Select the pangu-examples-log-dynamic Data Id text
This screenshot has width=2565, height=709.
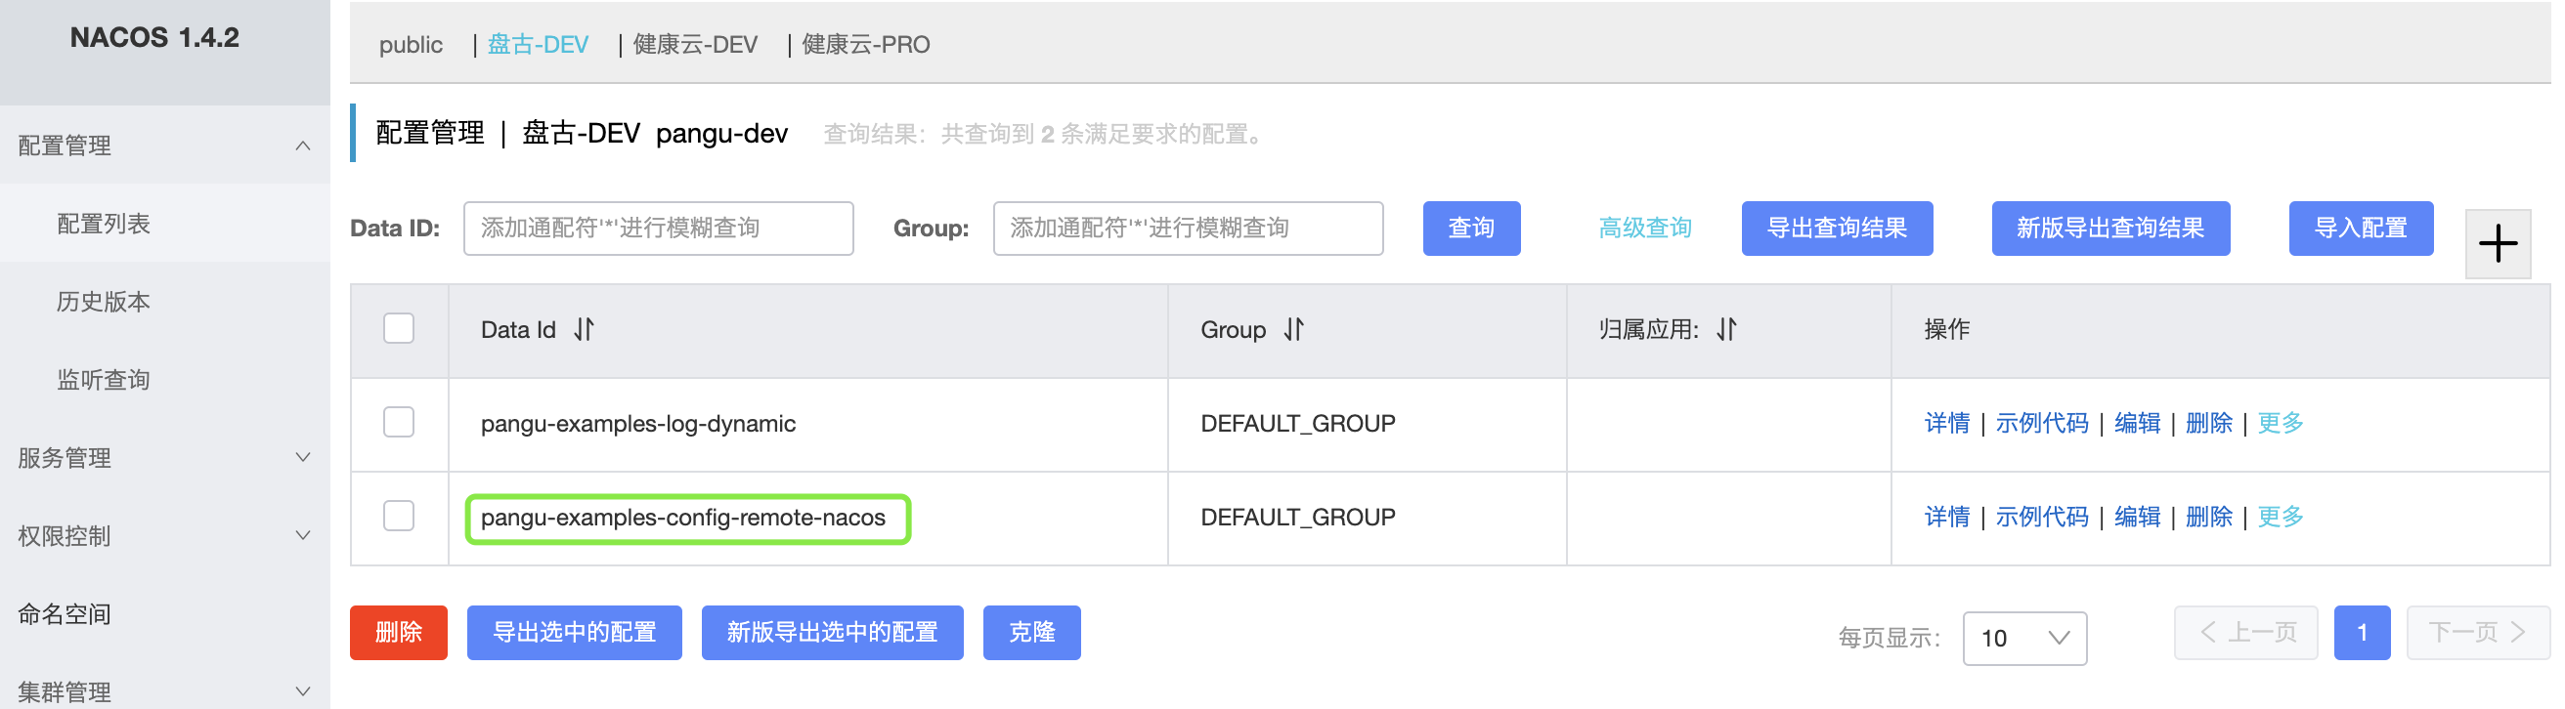click(638, 424)
